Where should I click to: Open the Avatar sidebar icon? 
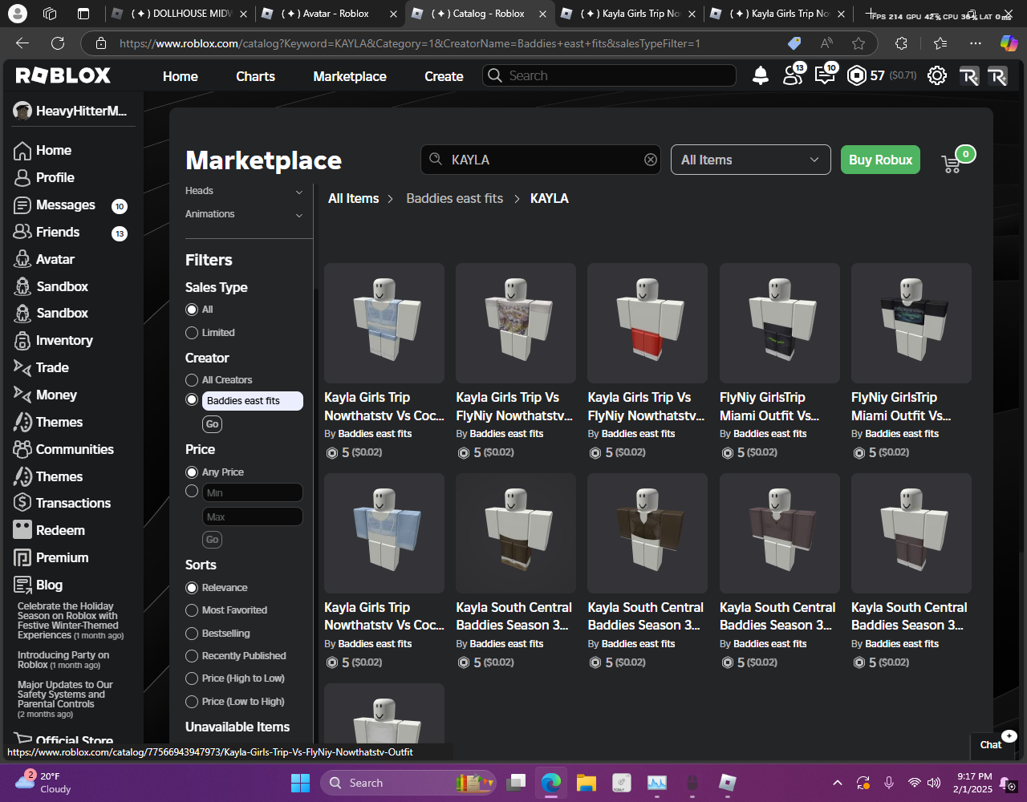22,259
